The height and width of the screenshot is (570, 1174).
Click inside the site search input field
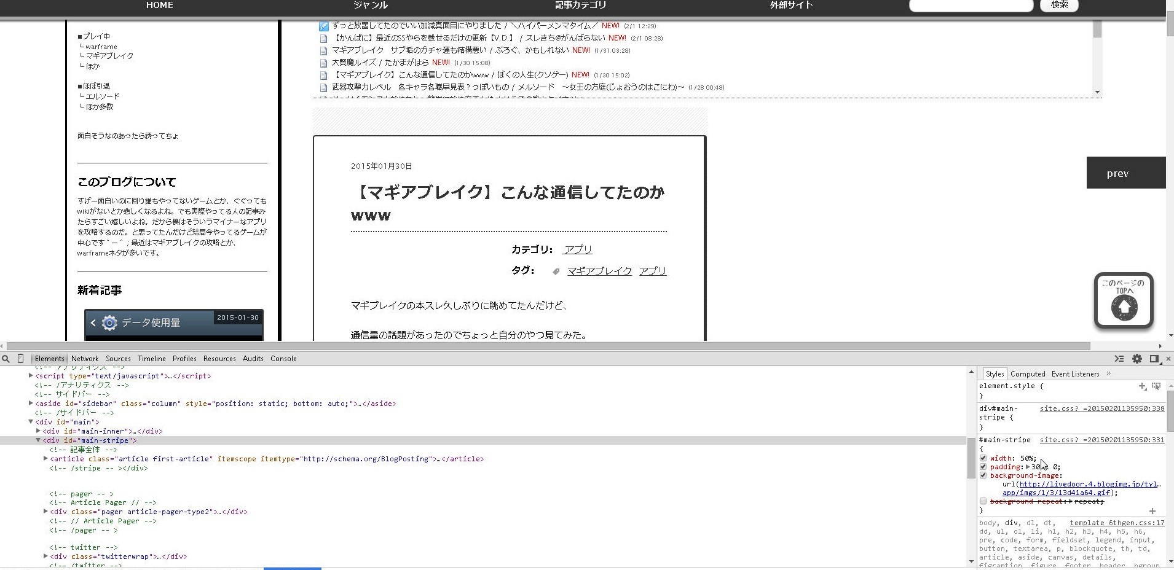[x=970, y=6]
